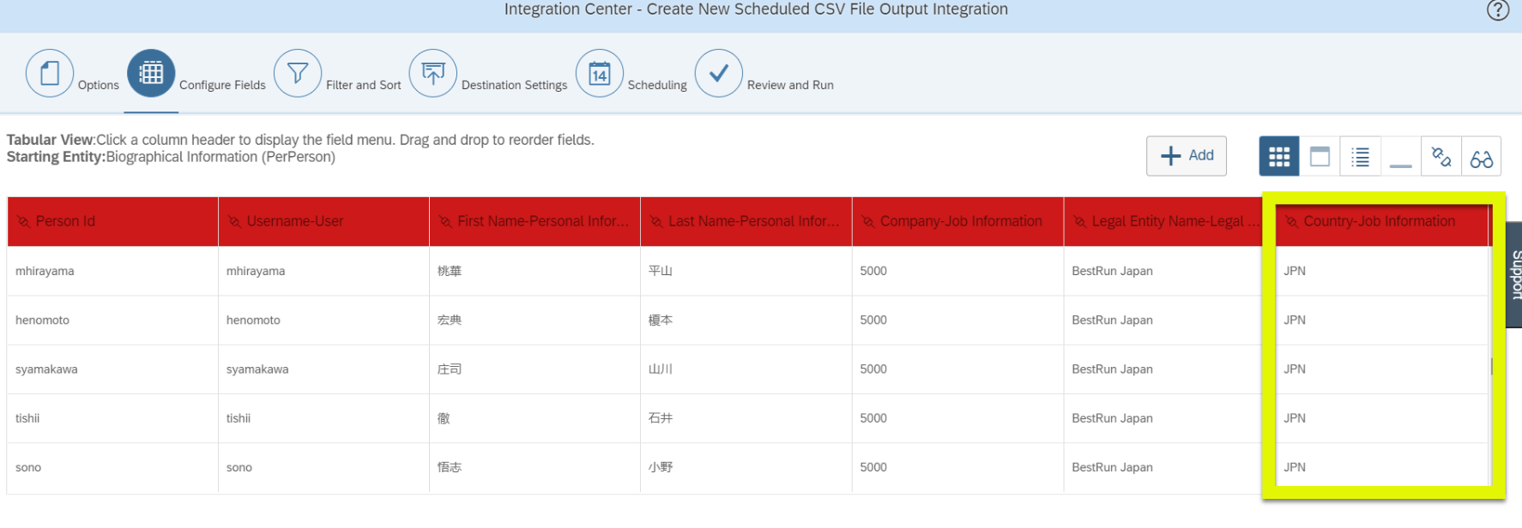The image size is (1522, 528).
Task: Select sono in the Person Id column
Action: [28, 467]
